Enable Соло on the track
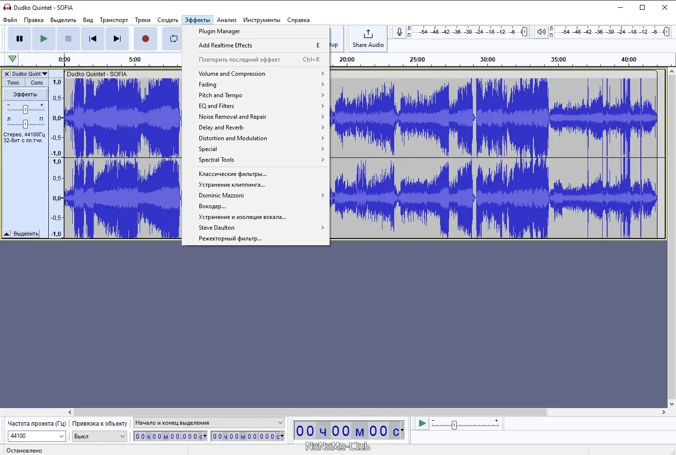676x455 pixels. 37,83
